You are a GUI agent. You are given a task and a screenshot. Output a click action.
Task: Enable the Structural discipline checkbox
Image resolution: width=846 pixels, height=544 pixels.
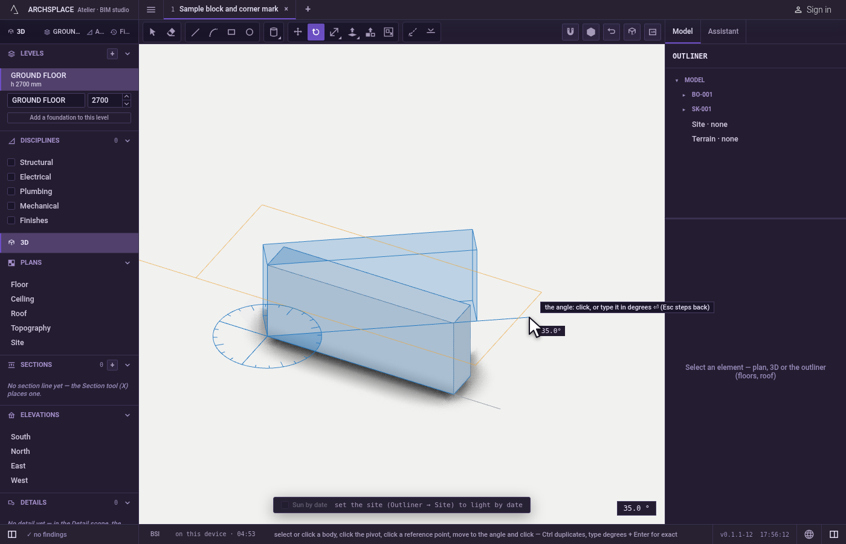tap(11, 163)
